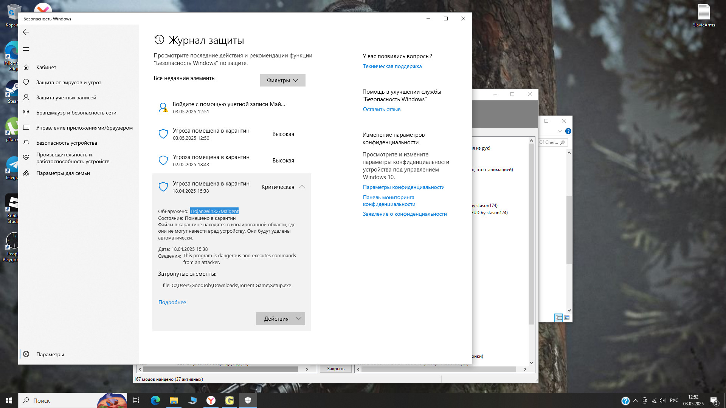Click the shield icon beside virus protection
Screen dimensions: 726x408
click(x=26, y=82)
